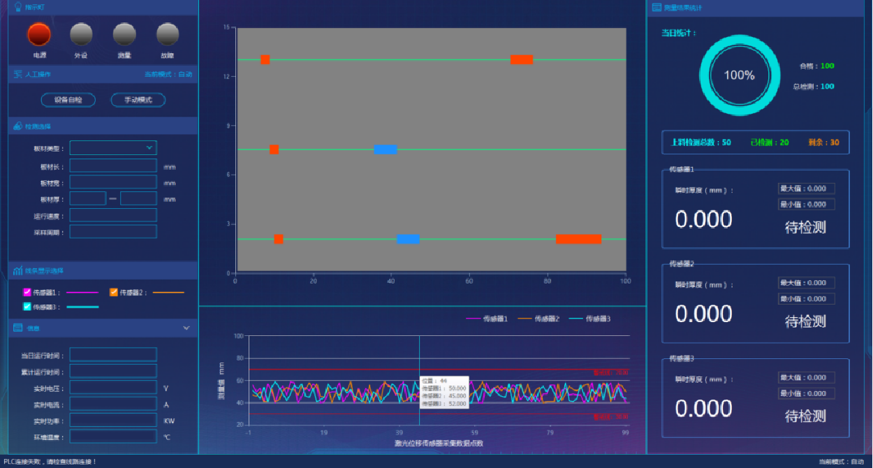
Task: Toggle the 传感器2 orange checkbox
Action: tap(114, 293)
